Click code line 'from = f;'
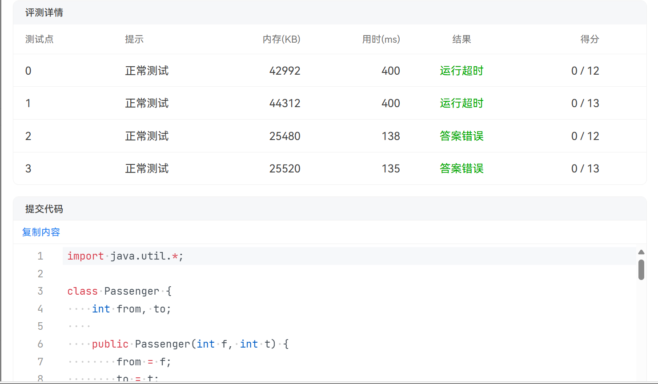This screenshot has height=384, width=658. pos(144,362)
